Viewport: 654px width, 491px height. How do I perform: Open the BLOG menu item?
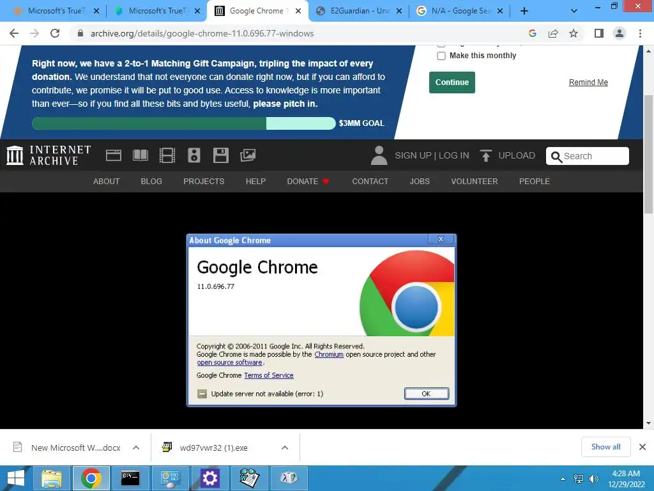click(x=151, y=181)
